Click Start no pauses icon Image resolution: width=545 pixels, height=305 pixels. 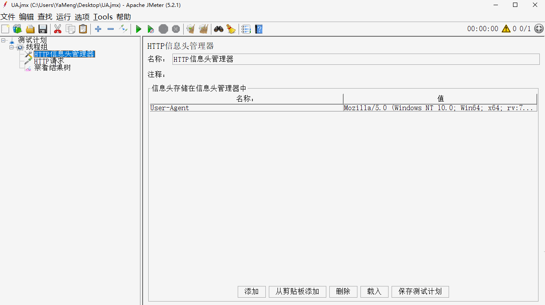[150, 29]
